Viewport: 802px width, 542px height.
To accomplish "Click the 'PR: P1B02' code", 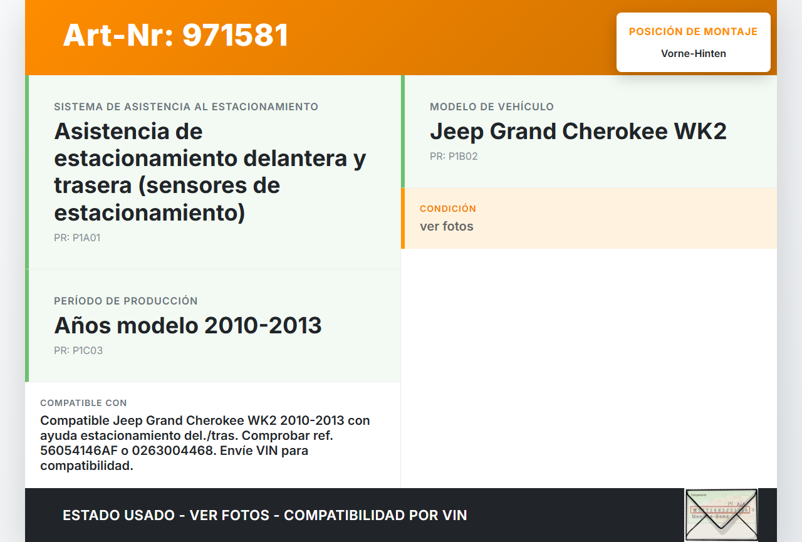I will click(454, 157).
